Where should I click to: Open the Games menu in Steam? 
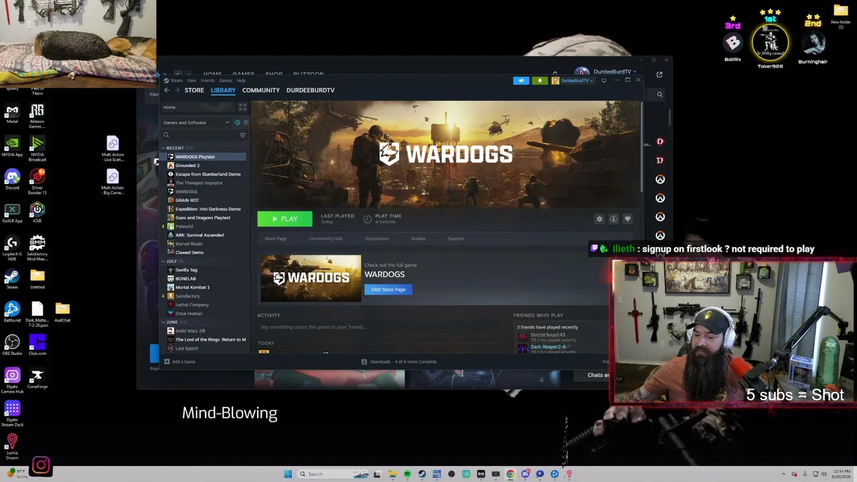point(226,80)
